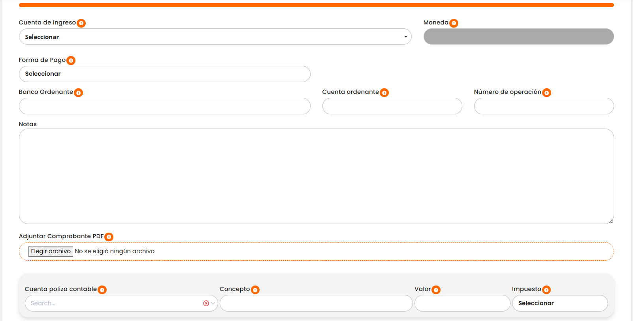
Task: Expand the Cuenta poliza contable chevron
Action: click(x=213, y=303)
